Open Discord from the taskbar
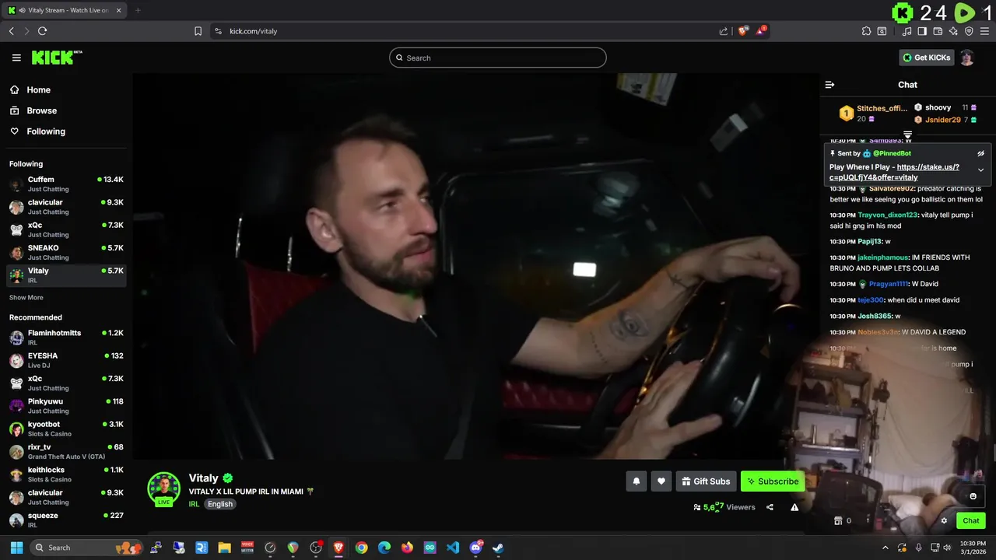The width and height of the screenshot is (996, 560). pyautogui.click(x=475, y=548)
